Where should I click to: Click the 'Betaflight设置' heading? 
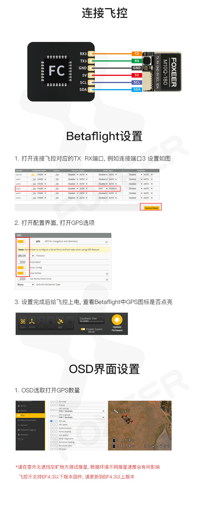(104, 136)
